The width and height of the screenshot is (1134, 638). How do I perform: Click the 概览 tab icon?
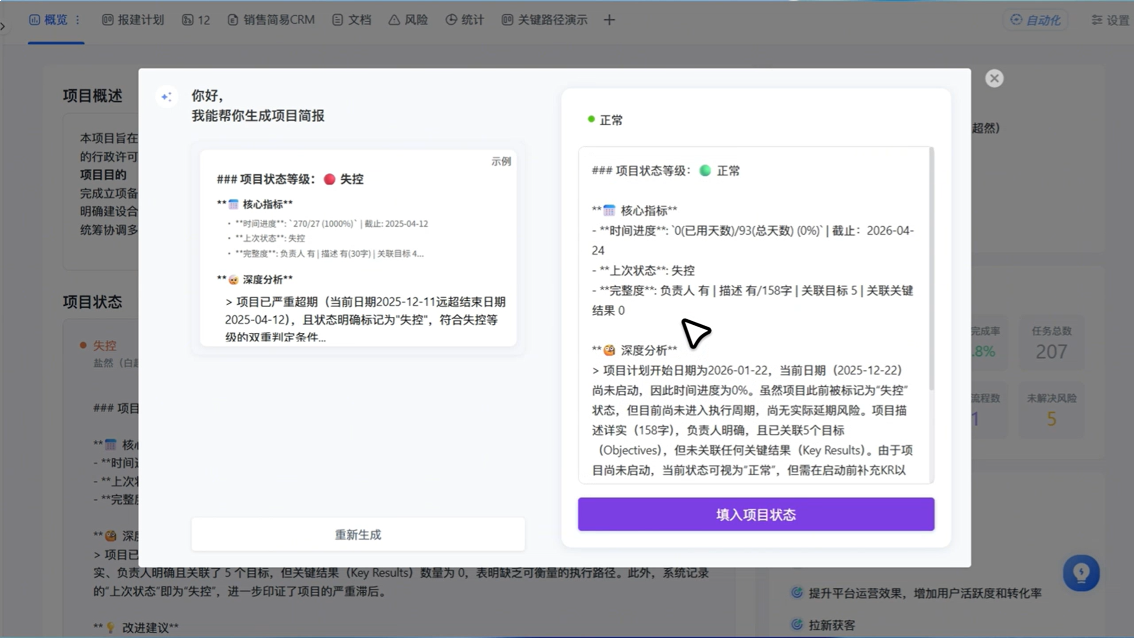tap(34, 20)
